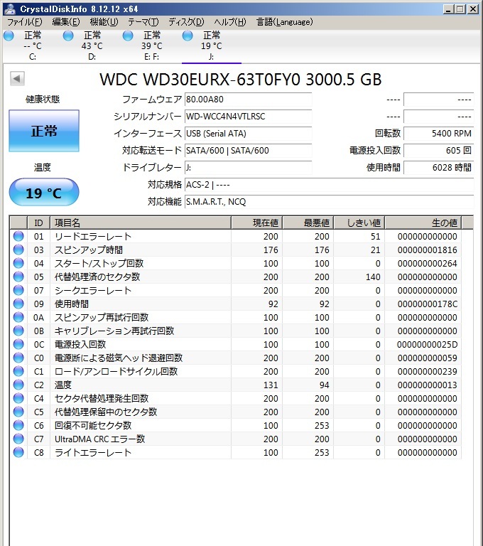Click the S.M.A.R.T., NCQ features field
Viewport: 483px width, 546px height.
click(329, 202)
